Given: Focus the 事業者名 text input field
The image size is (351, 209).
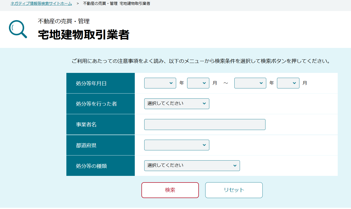Looking at the screenshot, I should [x=205, y=125].
